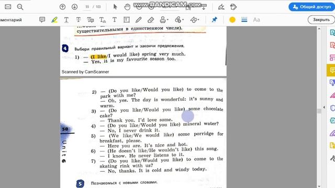Viewport: 335px width, 188px height.
Task: Choose the strikethrough text tool
Action: pyautogui.click(x=78, y=20)
